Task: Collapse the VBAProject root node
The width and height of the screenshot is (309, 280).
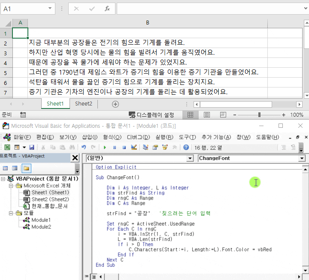Action: point(3,179)
